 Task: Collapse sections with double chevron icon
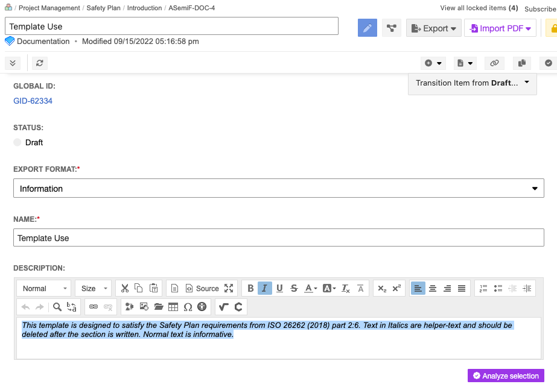click(13, 63)
